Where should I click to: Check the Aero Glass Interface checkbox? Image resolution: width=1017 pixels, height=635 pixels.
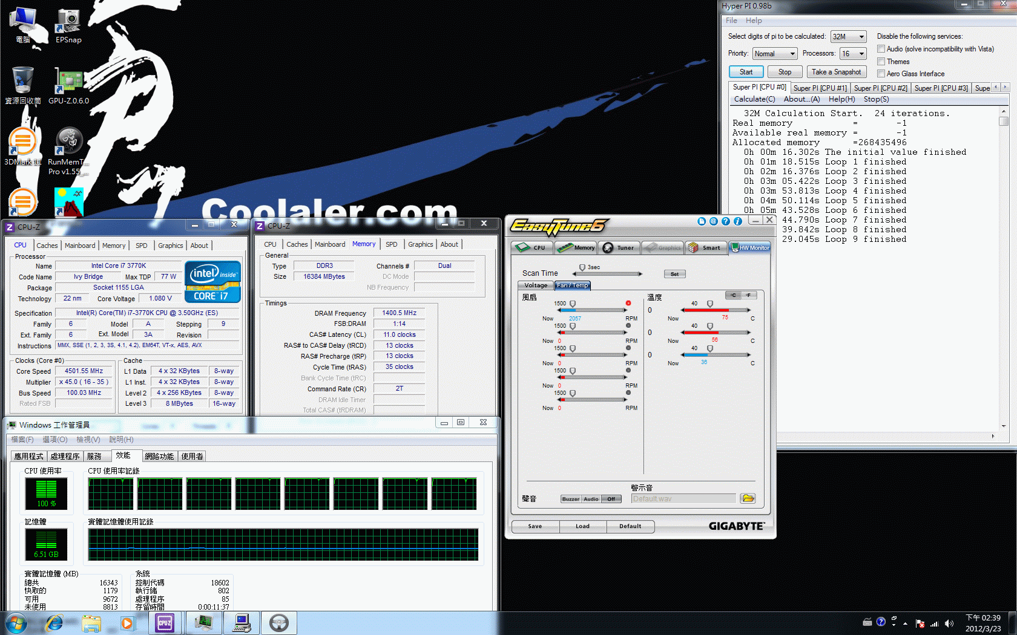[881, 74]
